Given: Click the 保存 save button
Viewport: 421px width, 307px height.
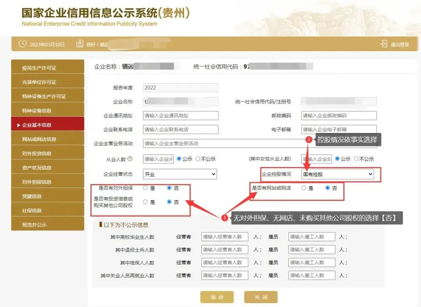Looking at the screenshot, I should [217, 297].
